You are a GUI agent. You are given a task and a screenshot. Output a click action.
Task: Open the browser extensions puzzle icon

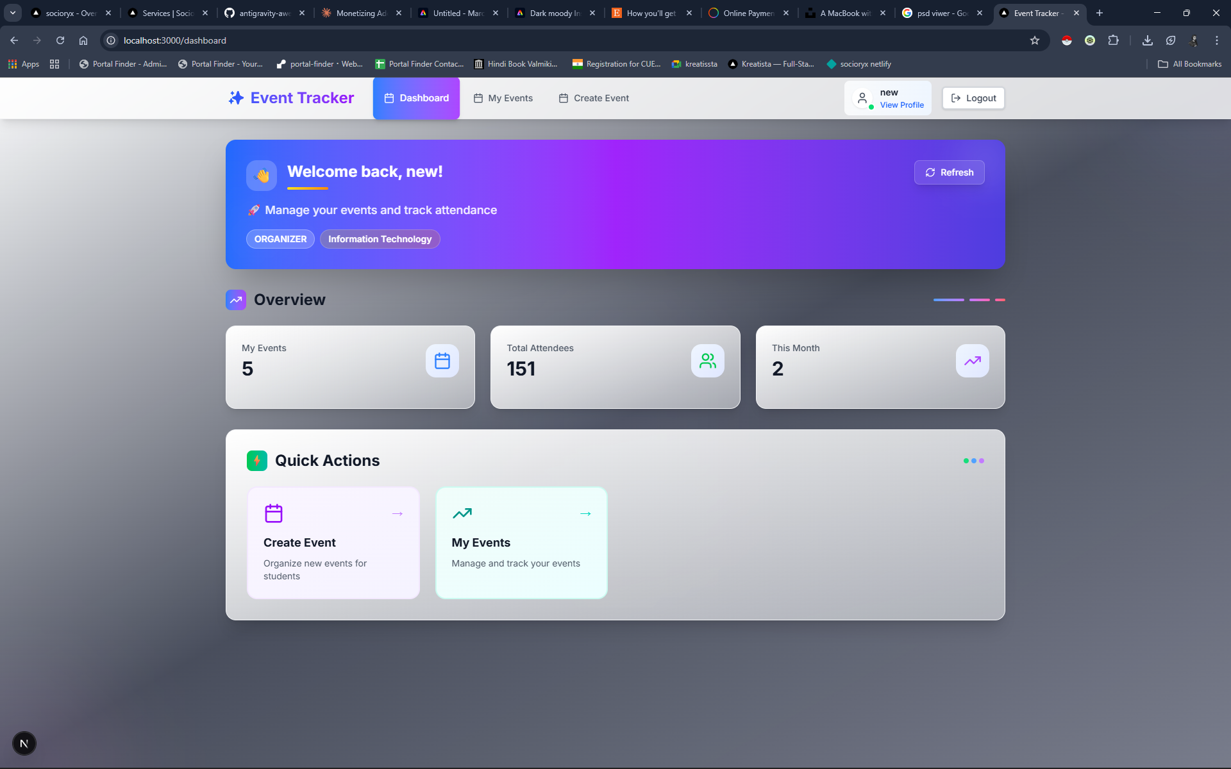[1113, 40]
